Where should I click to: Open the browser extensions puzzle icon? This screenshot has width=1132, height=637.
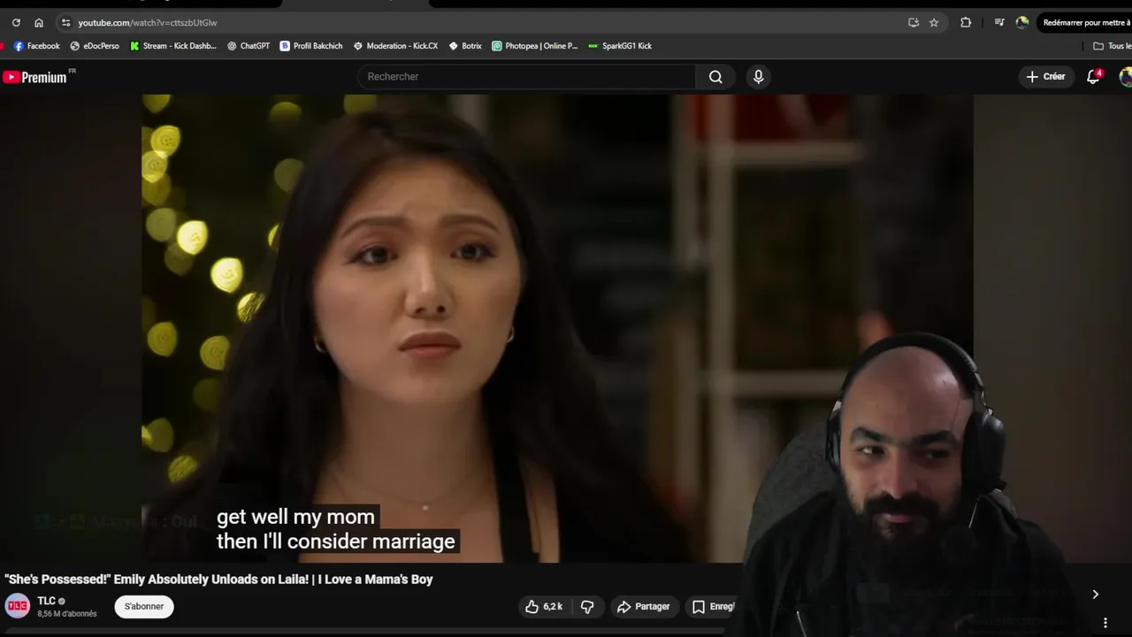point(966,23)
